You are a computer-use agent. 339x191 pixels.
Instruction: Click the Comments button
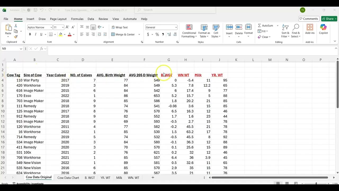click(309, 19)
